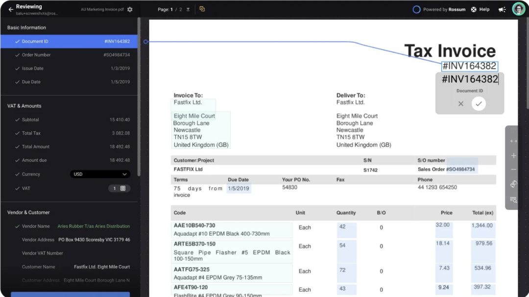
Task: Fit document to width in side toolbar
Action: point(513,141)
